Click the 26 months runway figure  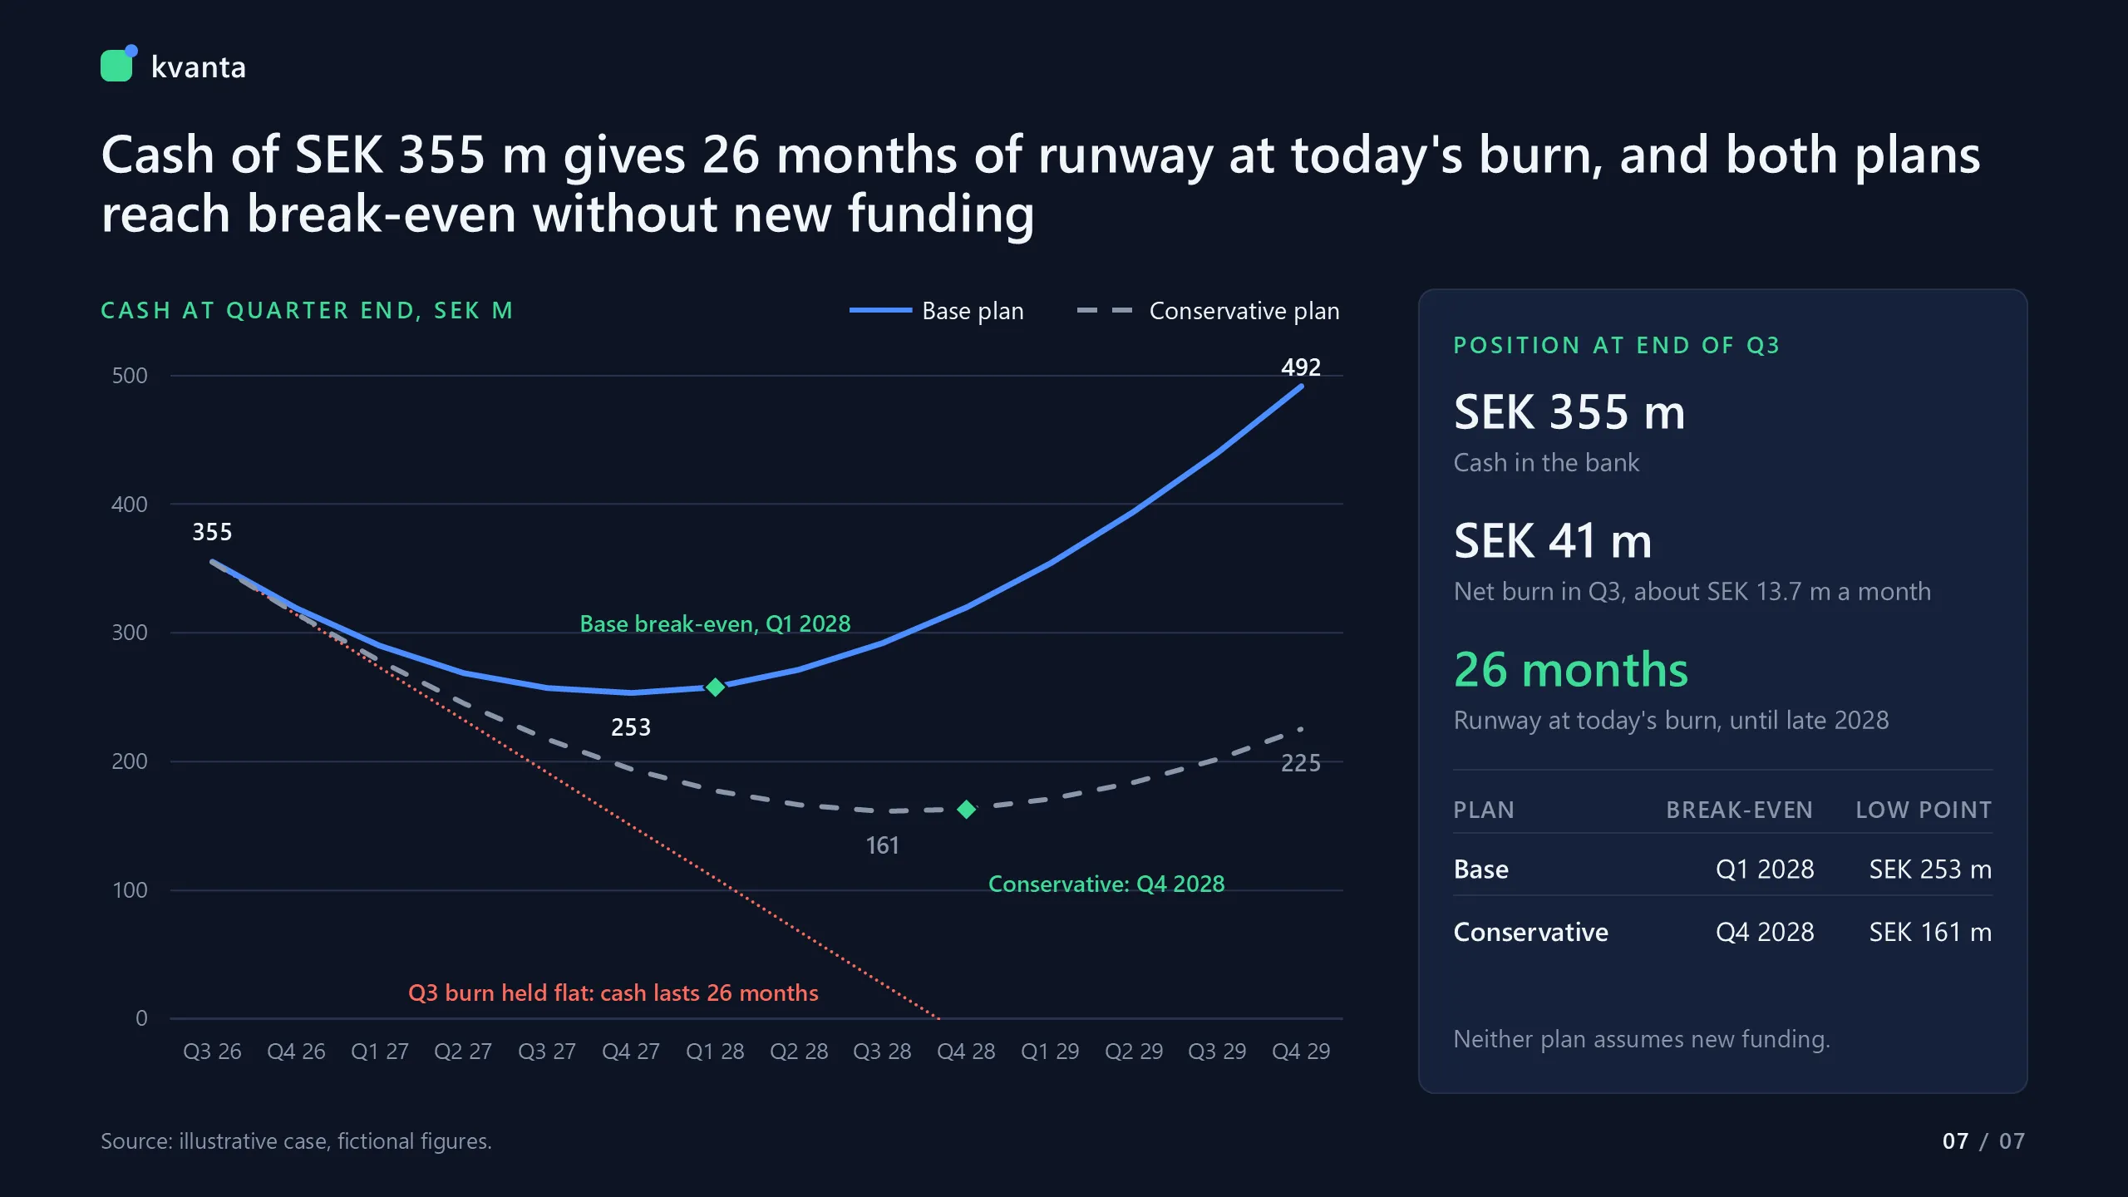[1571, 669]
